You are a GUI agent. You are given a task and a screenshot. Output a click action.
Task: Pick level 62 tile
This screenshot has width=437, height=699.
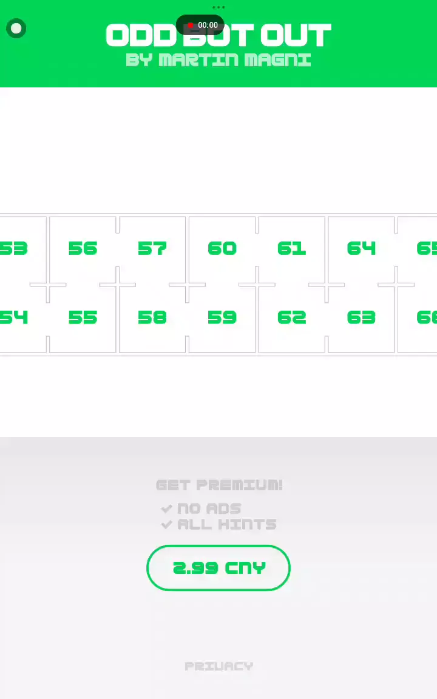291,317
